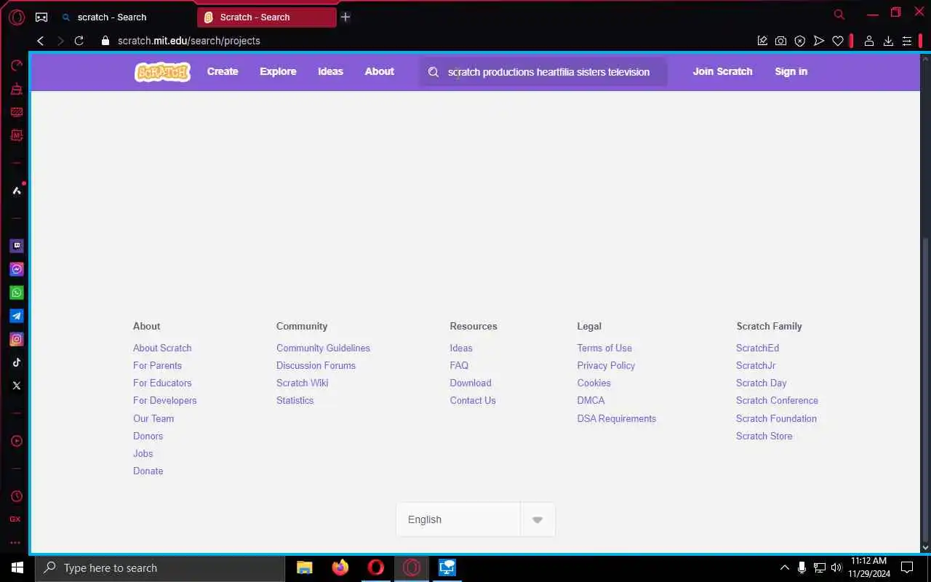
Task: Open File Explorer from taskbar
Action: pos(305,567)
